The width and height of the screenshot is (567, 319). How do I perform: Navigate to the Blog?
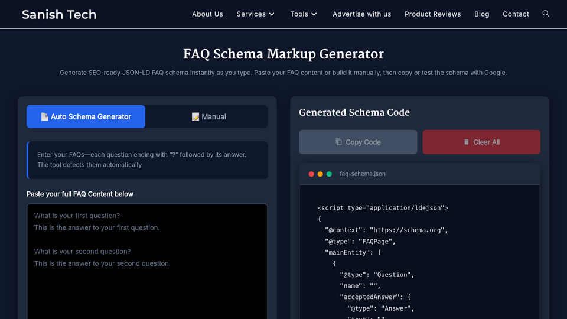pyautogui.click(x=482, y=14)
